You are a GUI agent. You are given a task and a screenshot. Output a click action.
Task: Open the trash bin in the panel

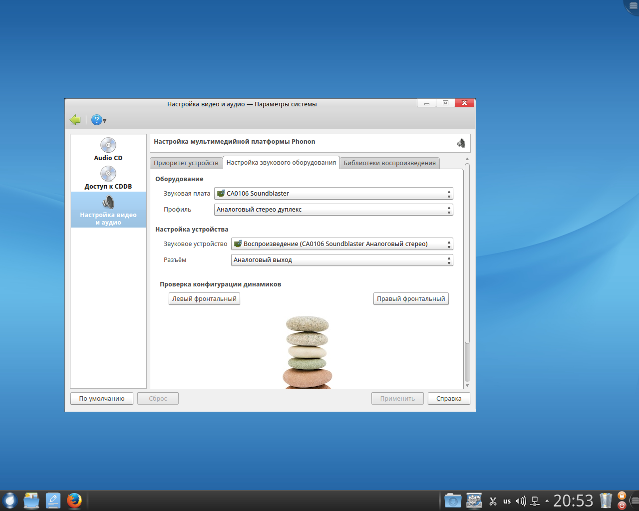pos(606,501)
